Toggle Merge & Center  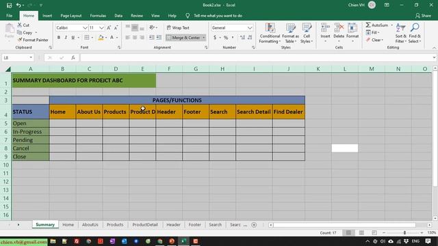pos(183,38)
